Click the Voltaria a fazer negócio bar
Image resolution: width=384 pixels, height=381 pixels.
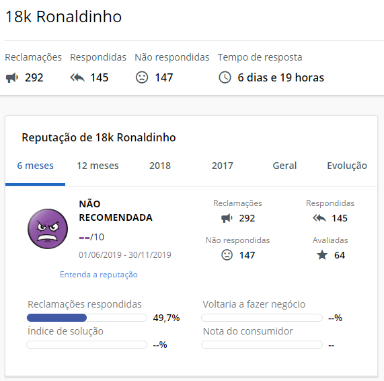pyautogui.click(x=262, y=318)
